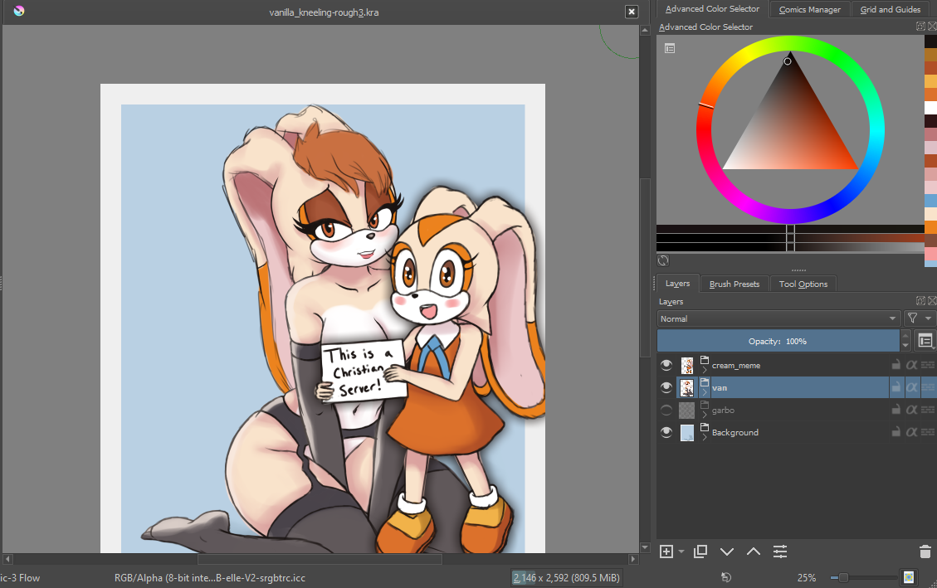Click the Background layer thumbnail
The width and height of the screenshot is (937, 588).
click(687, 432)
